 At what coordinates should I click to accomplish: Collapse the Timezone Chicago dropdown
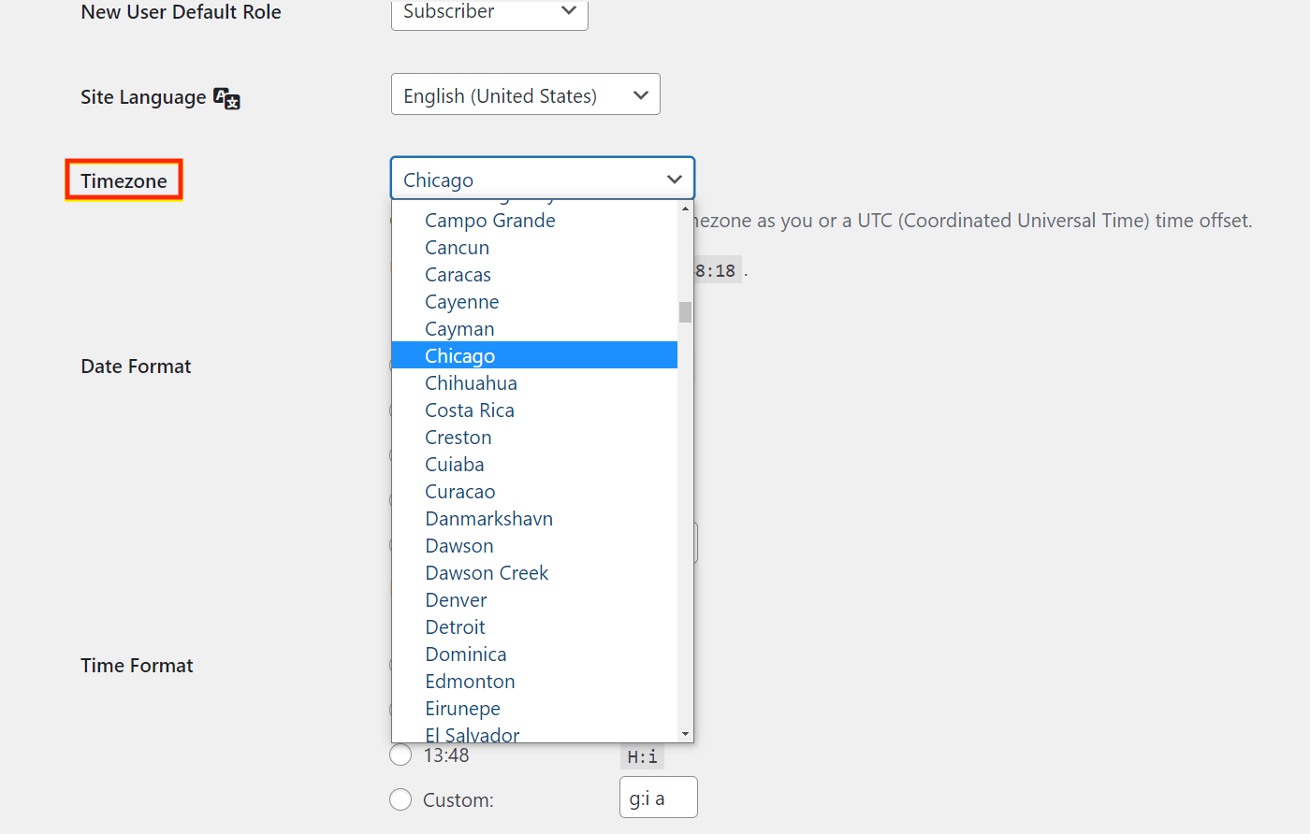(x=542, y=179)
